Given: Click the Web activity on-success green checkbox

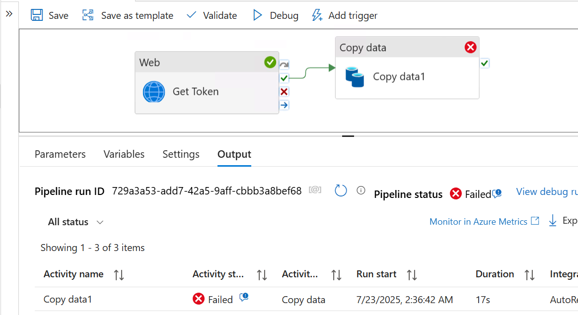Looking at the screenshot, I should tap(284, 78).
